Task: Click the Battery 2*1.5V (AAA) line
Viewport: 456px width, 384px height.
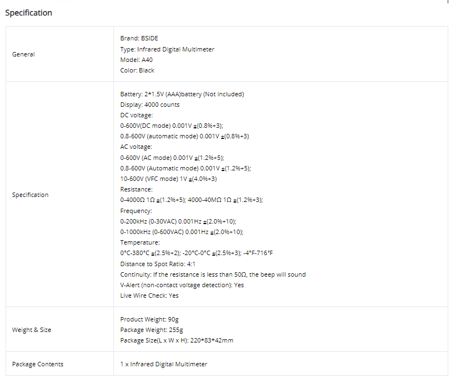Action: click(182, 94)
